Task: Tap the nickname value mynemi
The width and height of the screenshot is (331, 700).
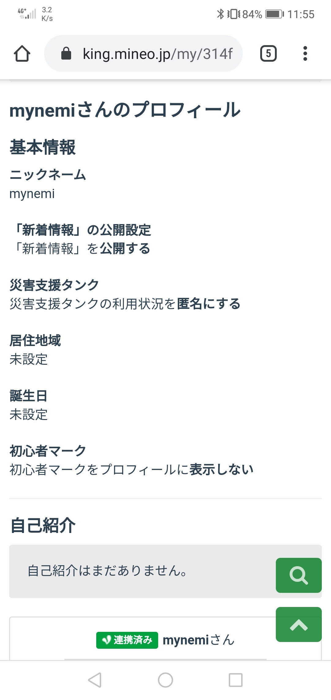Action: tap(32, 194)
